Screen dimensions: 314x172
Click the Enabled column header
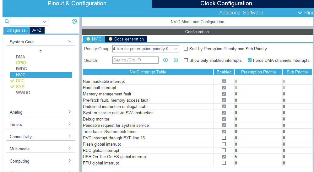pos(224,72)
